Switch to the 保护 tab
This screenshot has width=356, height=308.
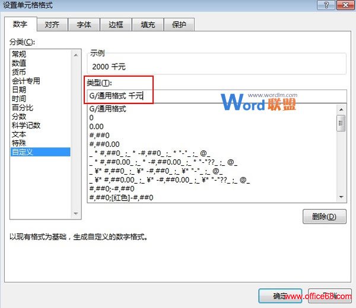pyautogui.click(x=179, y=24)
